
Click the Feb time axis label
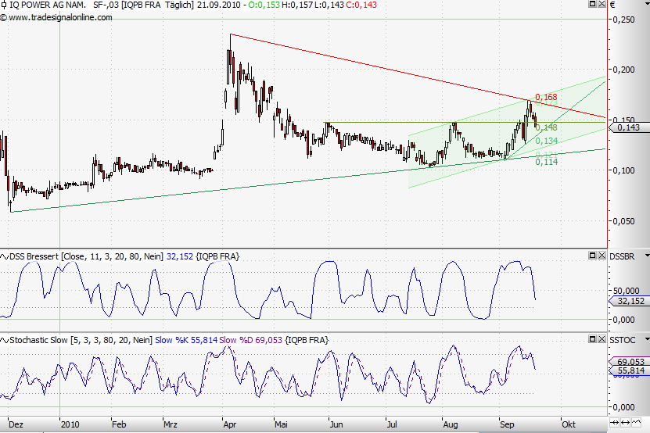(x=119, y=424)
